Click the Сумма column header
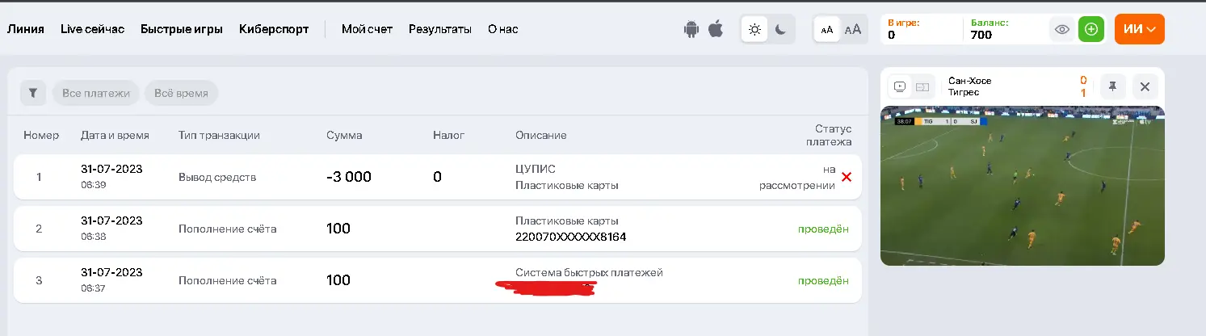Screen dimensions: 1206x336 (x=344, y=135)
